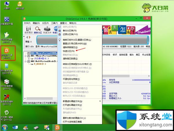Click the 终止柱面 column header

point(146,55)
